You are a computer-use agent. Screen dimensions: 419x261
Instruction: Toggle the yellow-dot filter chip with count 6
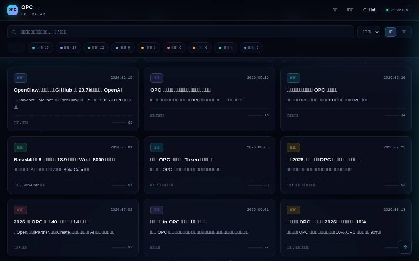click(149, 48)
